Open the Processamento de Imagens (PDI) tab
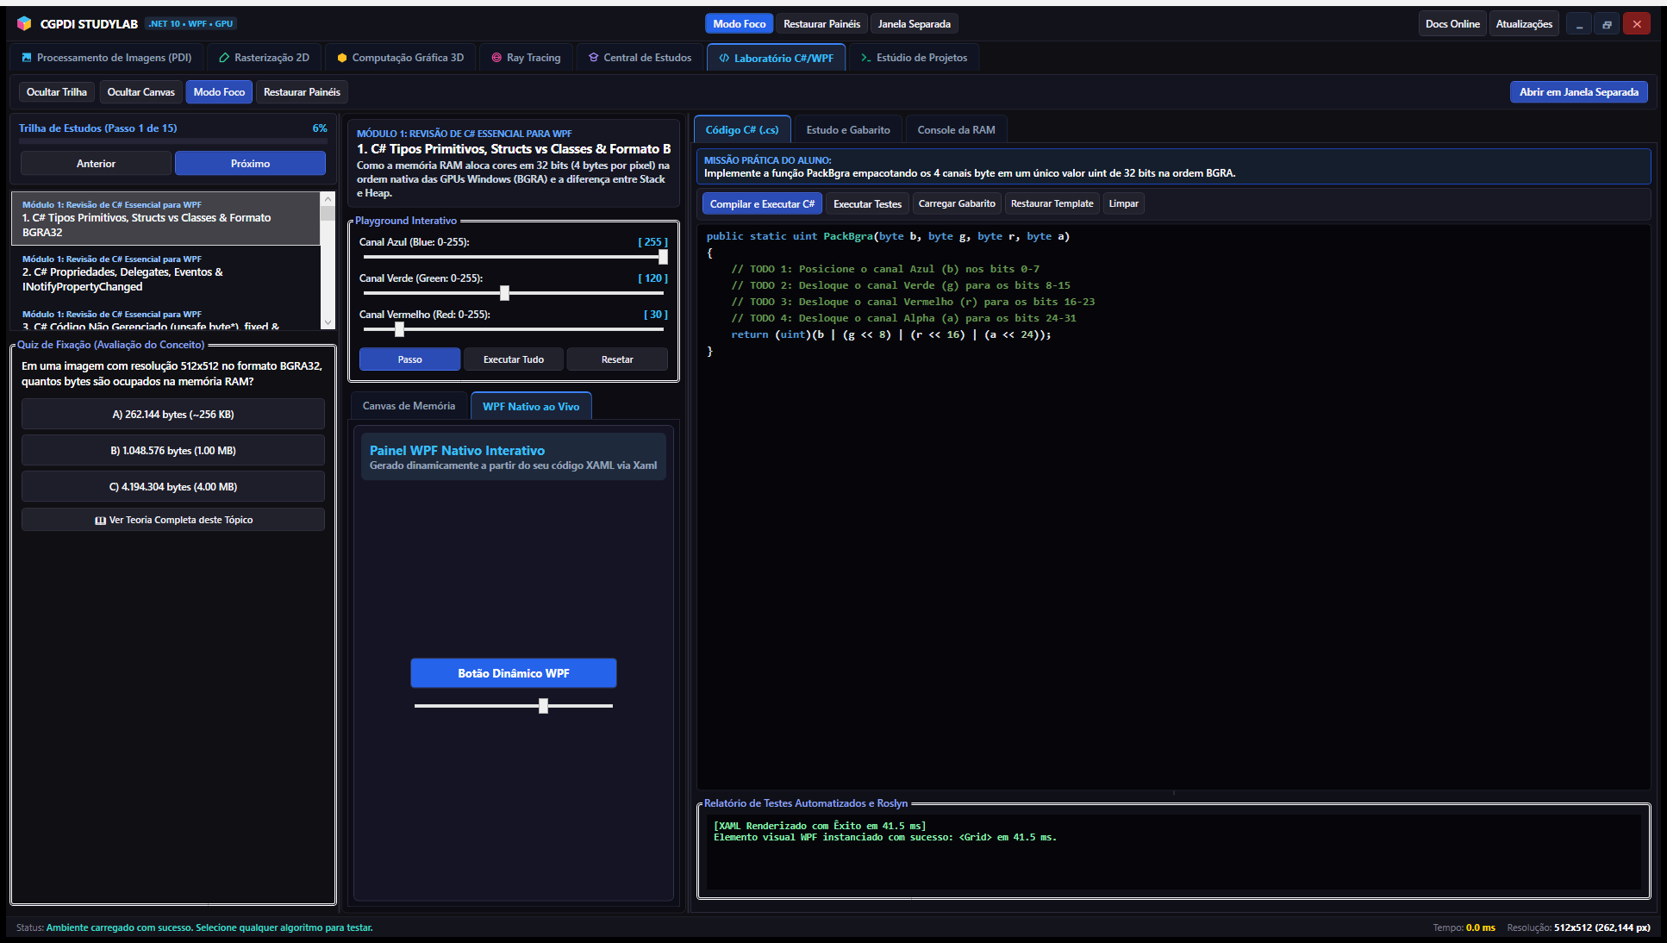 pyautogui.click(x=107, y=58)
